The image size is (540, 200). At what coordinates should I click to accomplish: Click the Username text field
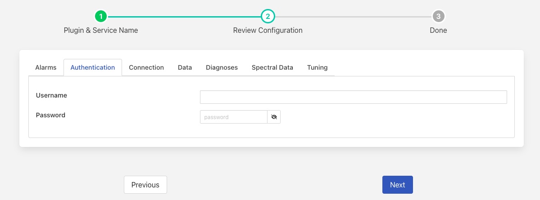353,97
